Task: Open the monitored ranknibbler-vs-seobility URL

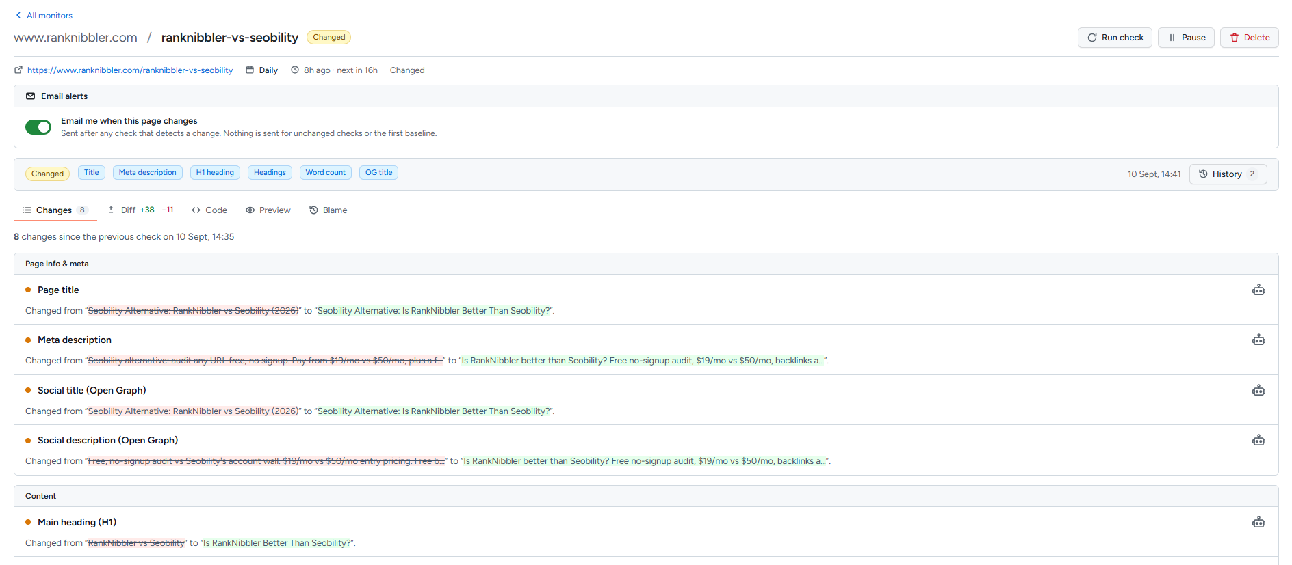Action: click(x=130, y=70)
